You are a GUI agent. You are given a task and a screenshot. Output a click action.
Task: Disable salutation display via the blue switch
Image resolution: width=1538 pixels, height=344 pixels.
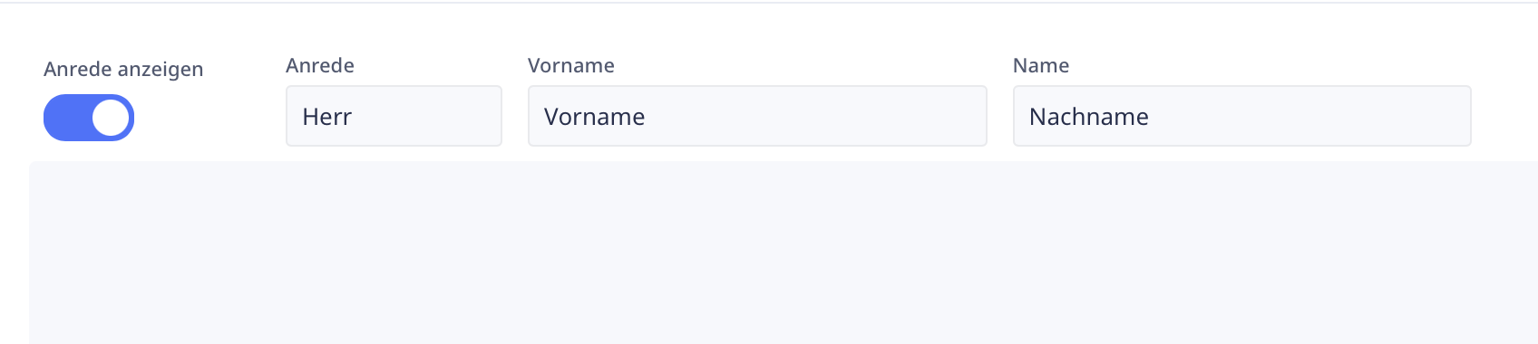89,118
